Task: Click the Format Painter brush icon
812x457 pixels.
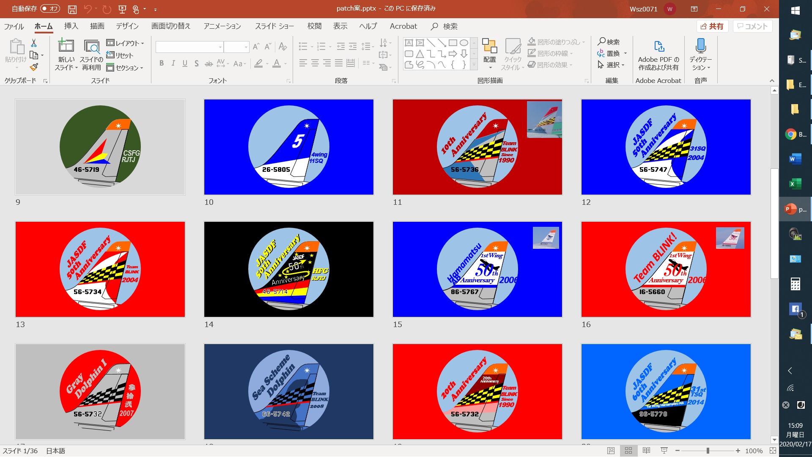Action: (x=34, y=67)
